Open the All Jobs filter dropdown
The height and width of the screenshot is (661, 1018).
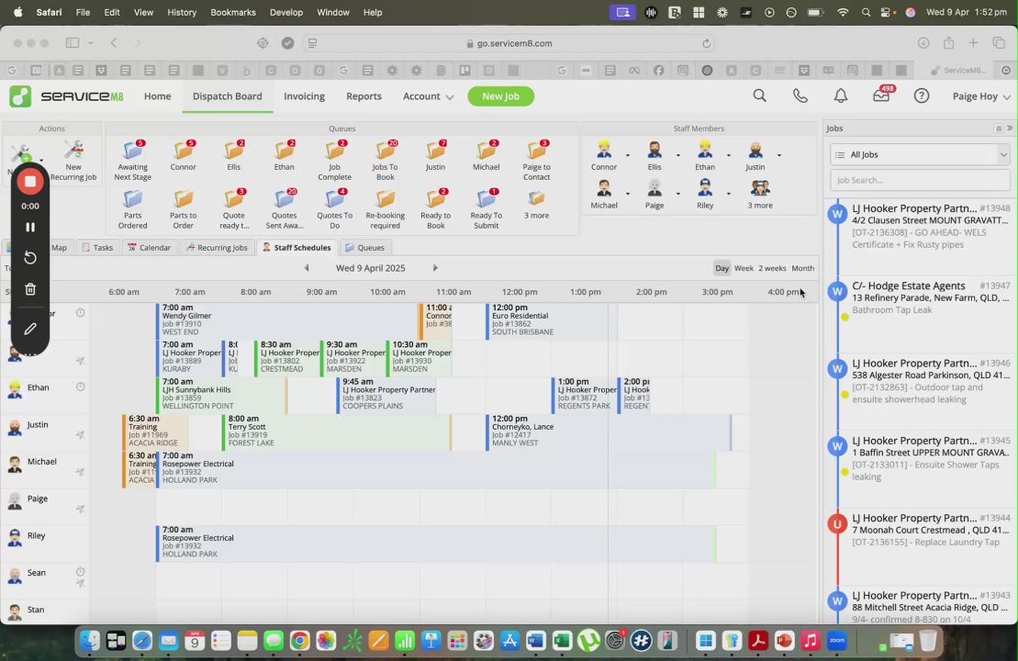[920, 154]
